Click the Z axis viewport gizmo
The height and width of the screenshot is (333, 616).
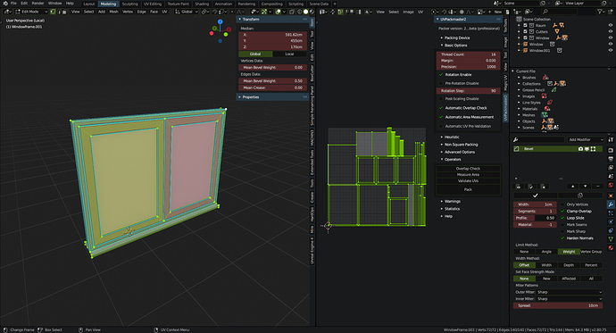pos(220,22)
